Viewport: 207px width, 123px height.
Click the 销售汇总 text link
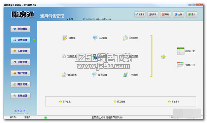pos(190,65)
